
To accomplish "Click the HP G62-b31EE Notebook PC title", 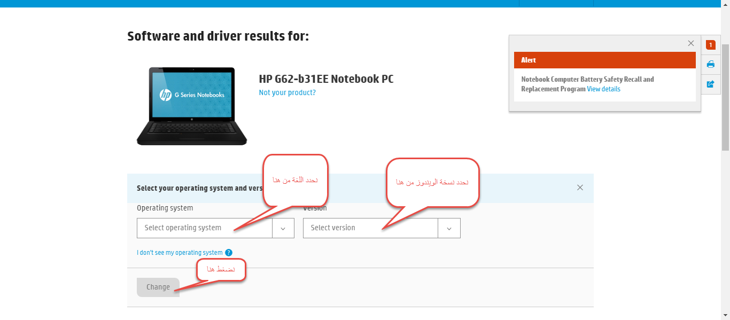I will pos(326,79).
